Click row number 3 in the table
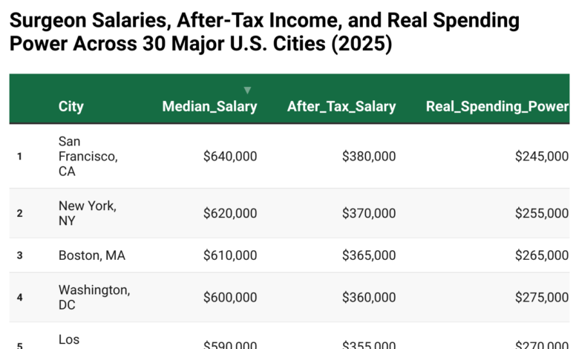 coord(20,255)
